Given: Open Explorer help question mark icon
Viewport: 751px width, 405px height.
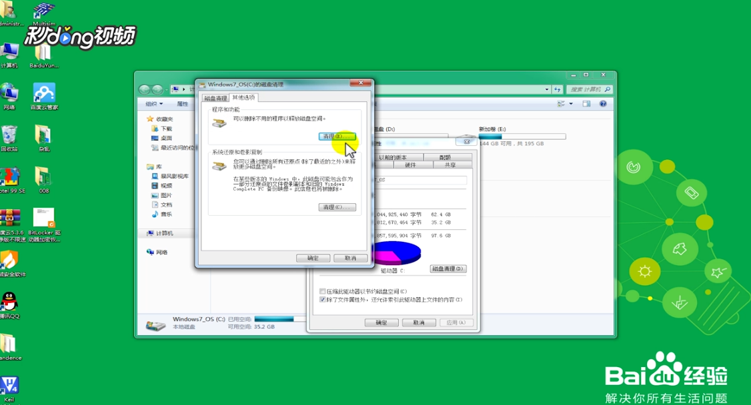Looking at the screenshot, I should (603, 104).
